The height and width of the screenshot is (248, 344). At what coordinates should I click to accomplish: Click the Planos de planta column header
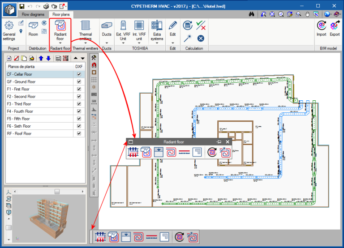pos(40,66)
